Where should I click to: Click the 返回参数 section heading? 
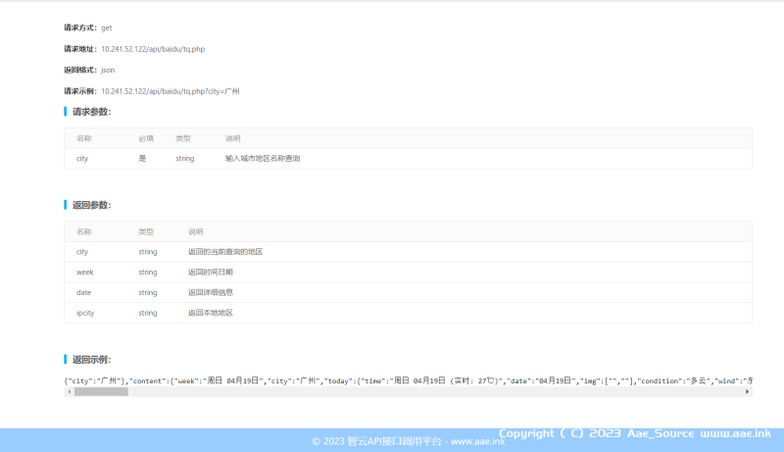point(91,205)
